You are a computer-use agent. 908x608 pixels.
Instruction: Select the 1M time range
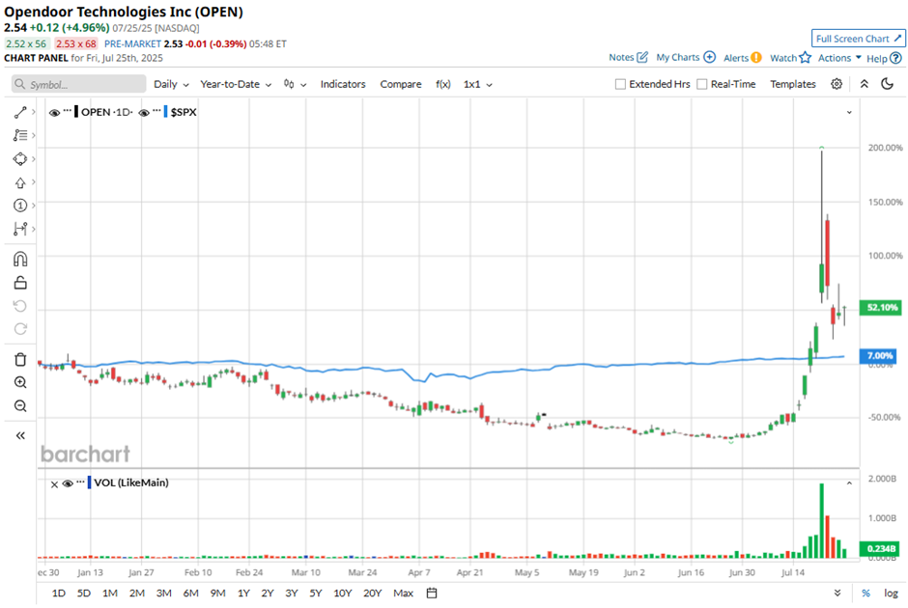pyautogui.click(x=110, y=593)
